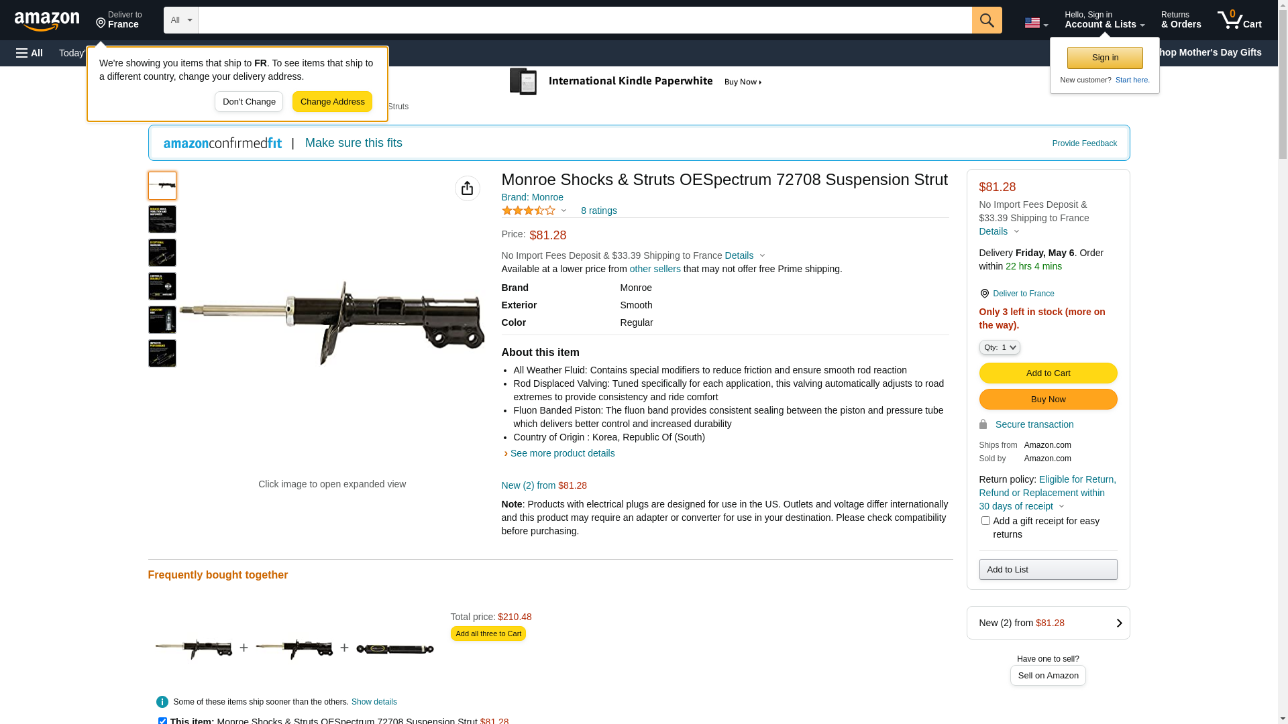Click the US flag language selector
1288x724 pixels.
click(1035, 23)
